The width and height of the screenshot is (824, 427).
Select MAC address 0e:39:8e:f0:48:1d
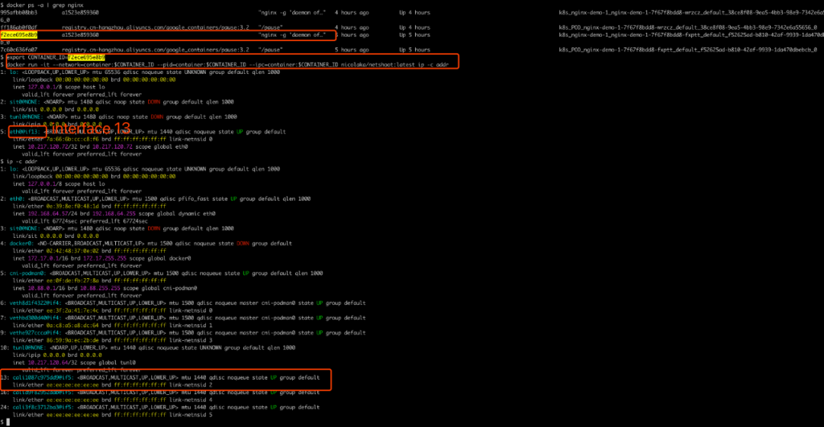click(x=73, y=206)
